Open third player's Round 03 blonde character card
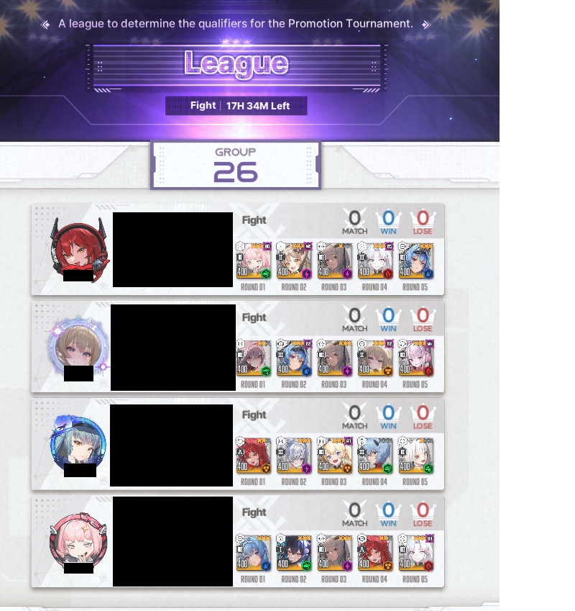 (334, 456)
